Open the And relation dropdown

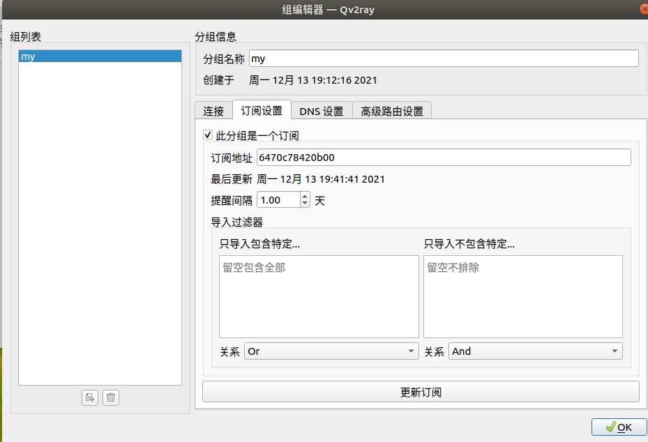tap(536, 351)
